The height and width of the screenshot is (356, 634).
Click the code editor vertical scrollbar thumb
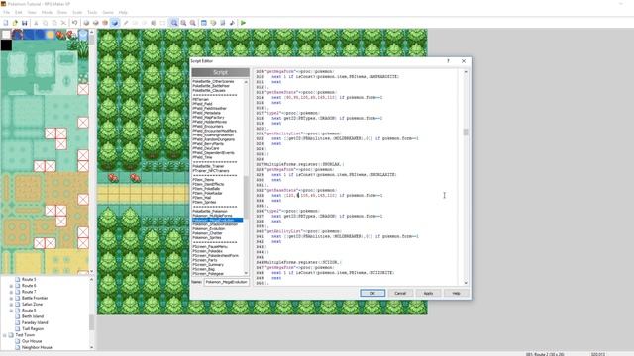tap(466, 133)
